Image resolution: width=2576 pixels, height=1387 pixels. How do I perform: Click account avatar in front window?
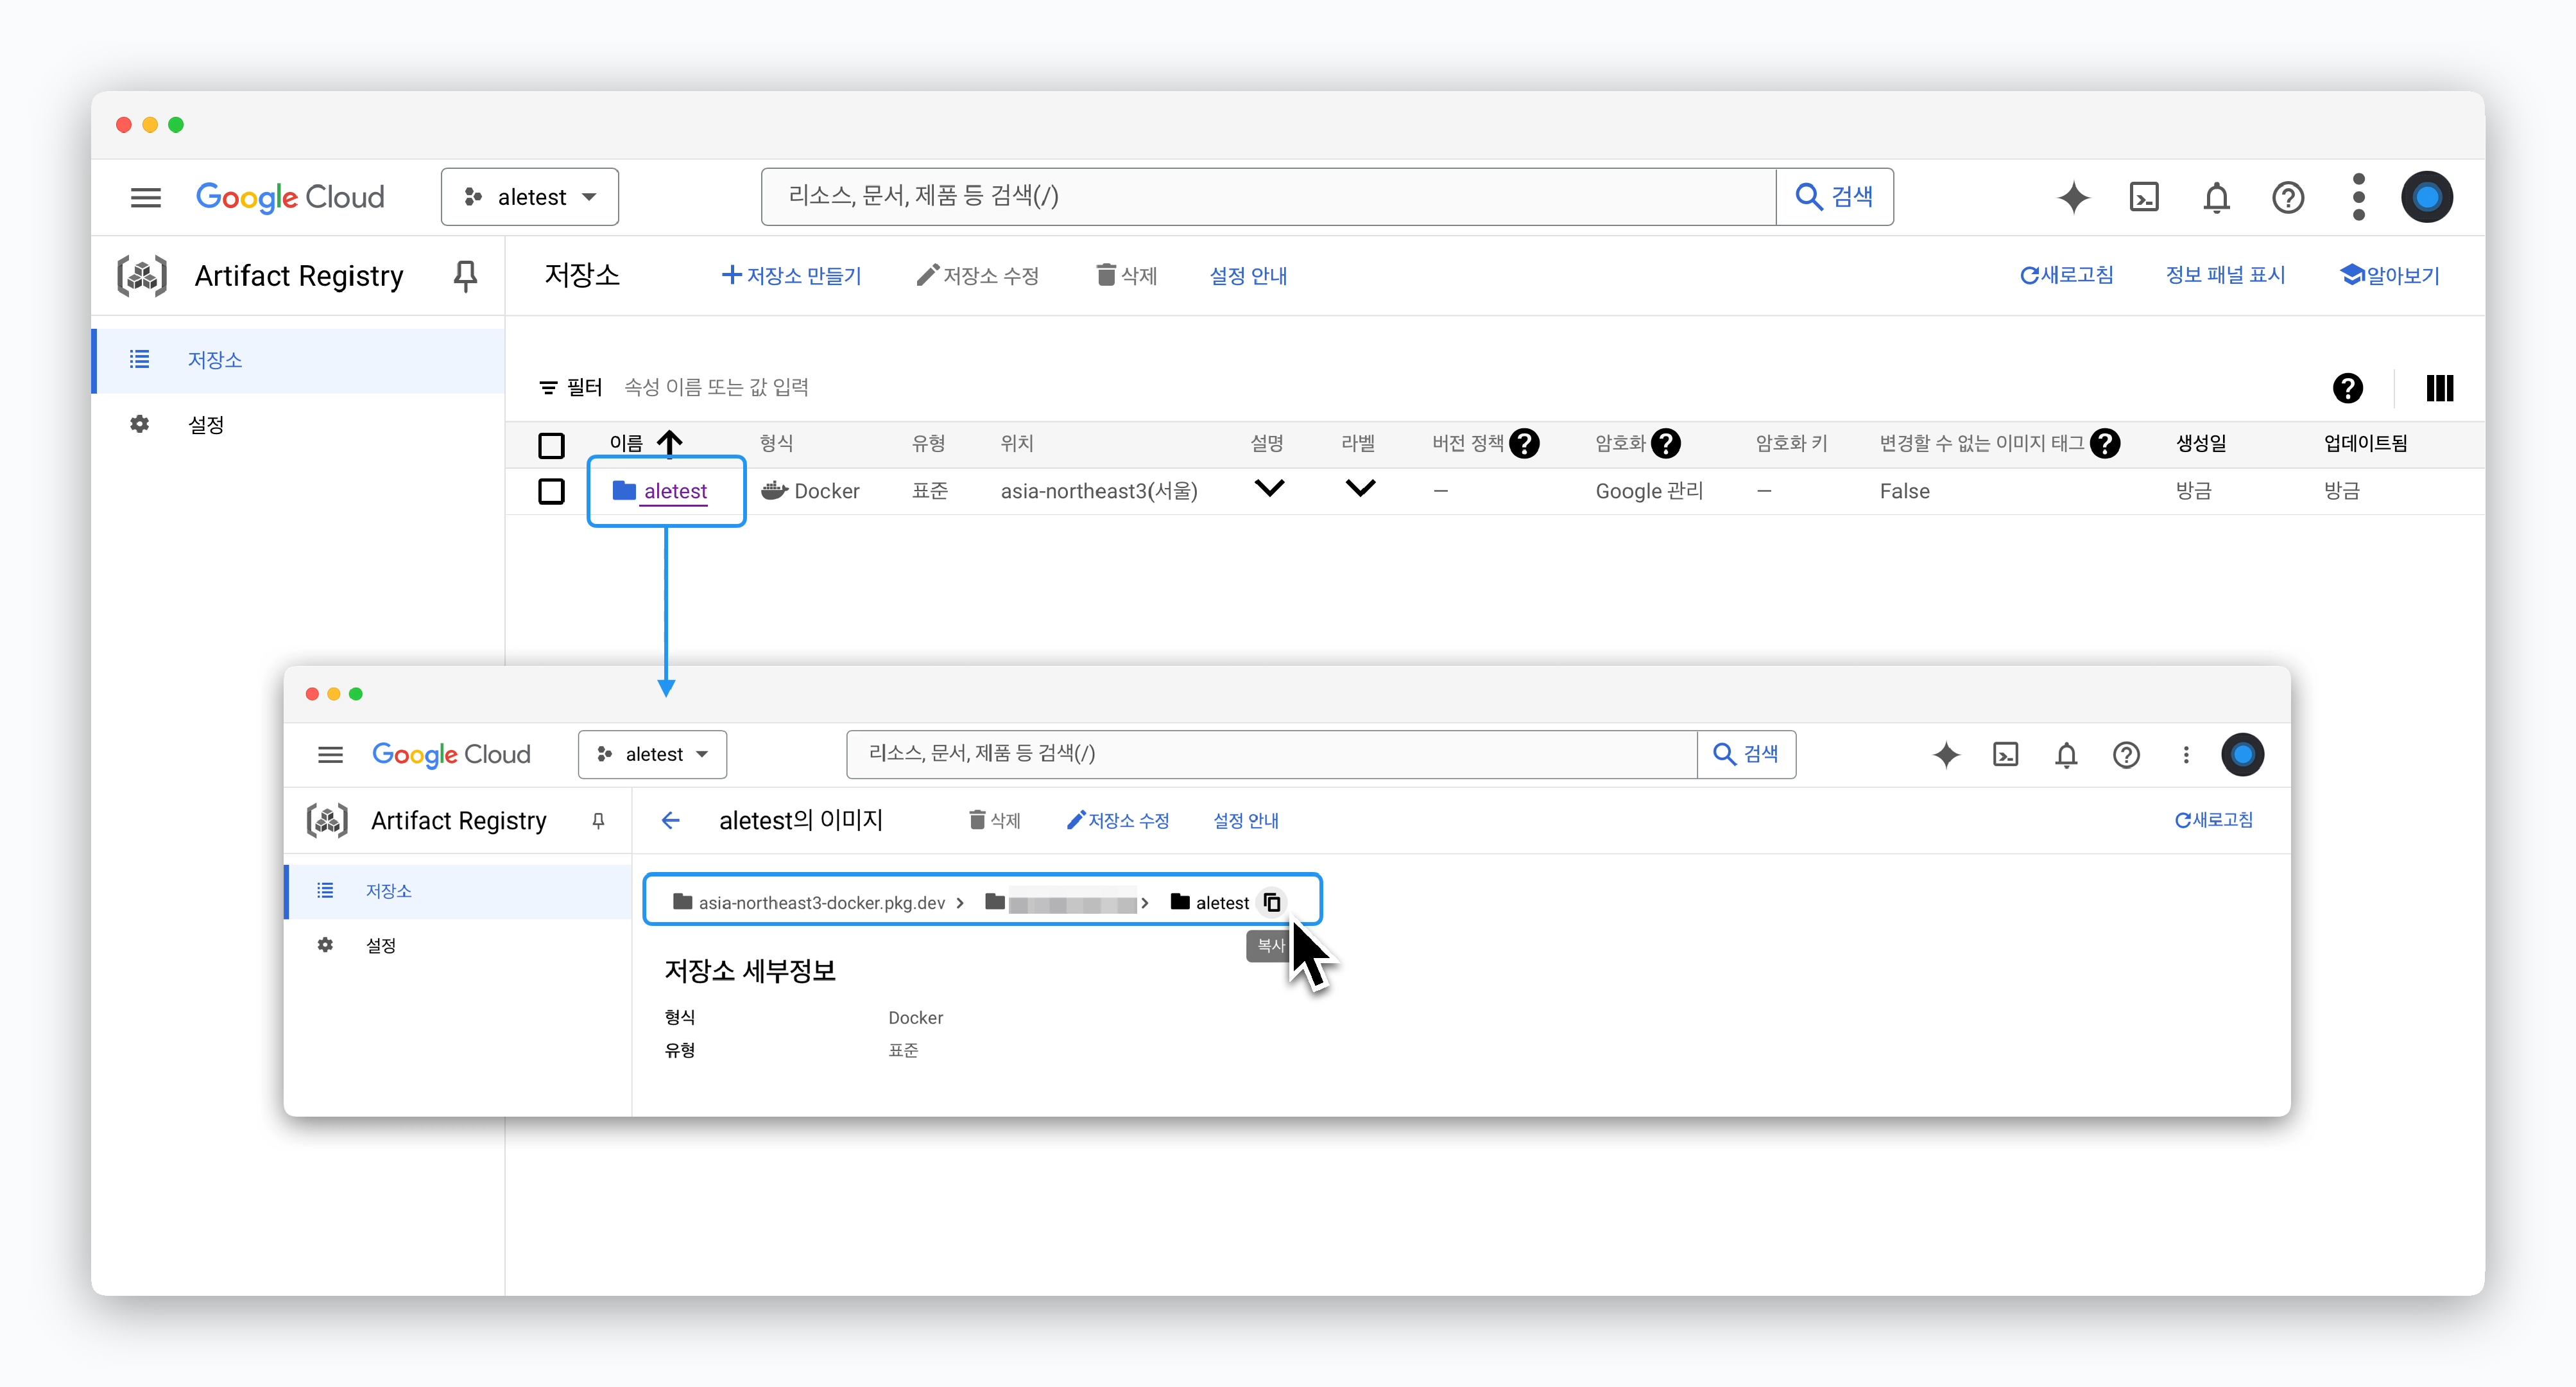click(x=2243, y=755)
